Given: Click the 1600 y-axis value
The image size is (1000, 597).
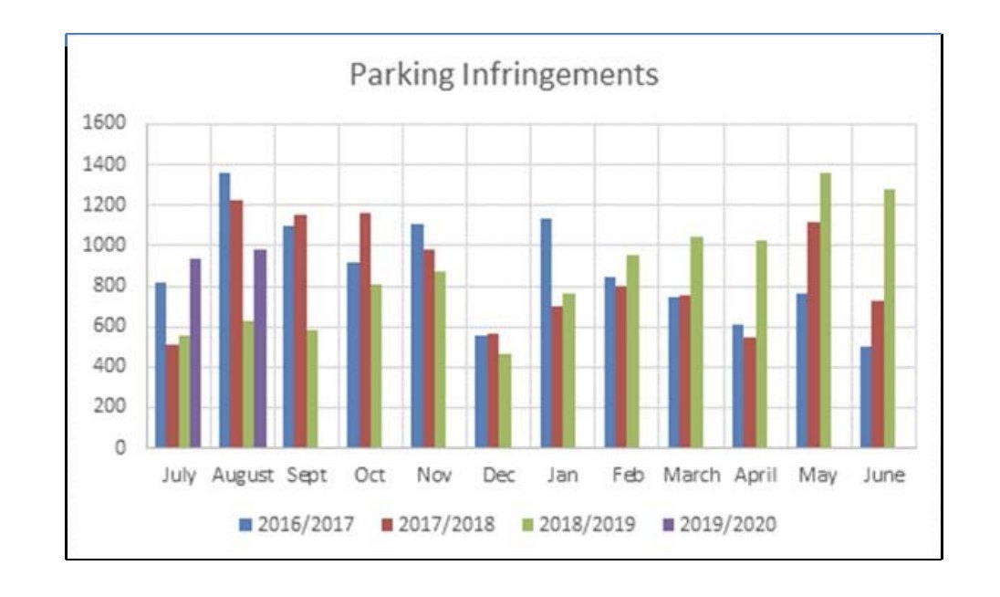Looking at the screenshot, I should click(104, 122).
